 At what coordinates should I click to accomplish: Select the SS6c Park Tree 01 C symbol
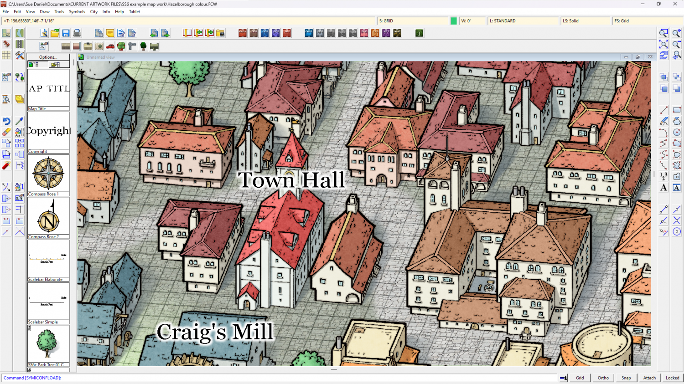(48, 346)
